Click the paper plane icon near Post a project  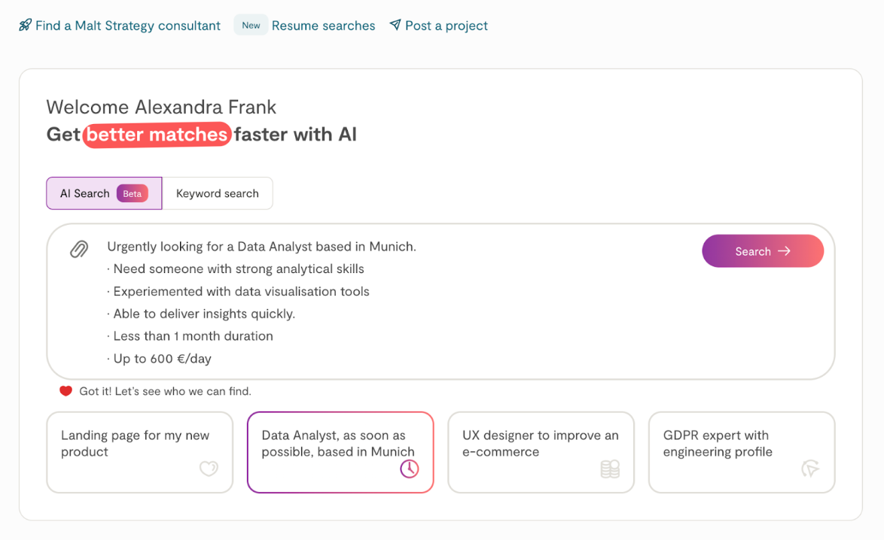(395, 25)
